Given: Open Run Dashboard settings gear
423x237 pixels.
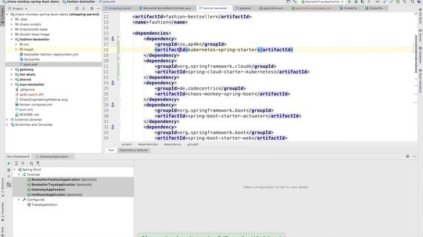Looking at the screenshot, I should tap(407, 157).
